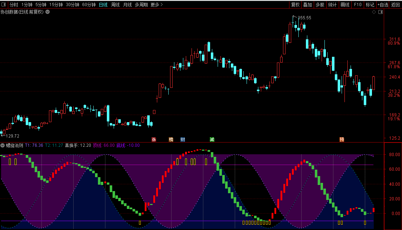Switch to the 15分钟 period tab

coord(56,5)
